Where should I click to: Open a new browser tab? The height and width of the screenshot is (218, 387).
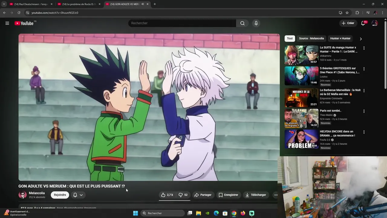155,4
